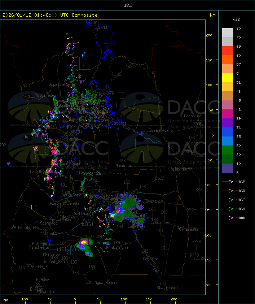This screenshot has height=304, width=255.
Task: Click the UTC Composite timestamp text
Action: click(50, 15)
